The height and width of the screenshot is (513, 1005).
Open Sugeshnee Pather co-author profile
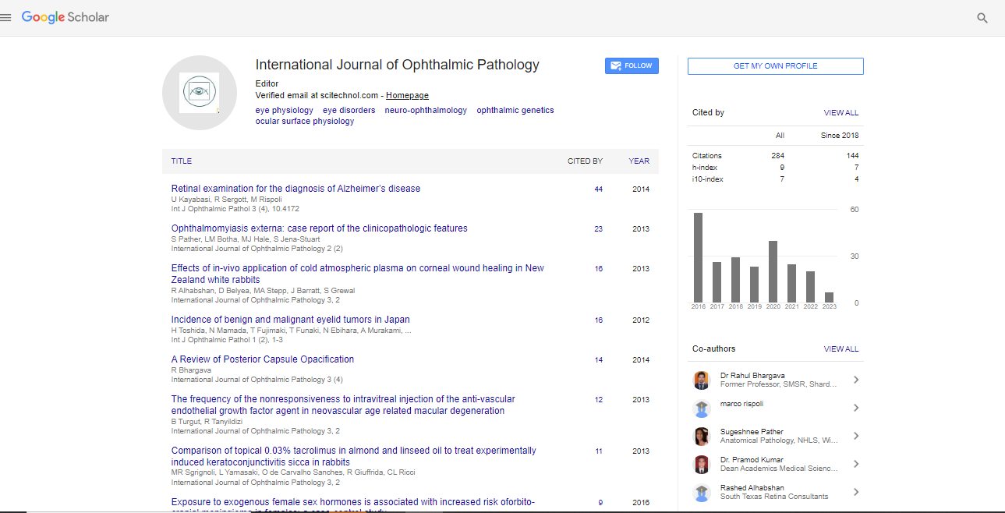[x=752, y=432]
